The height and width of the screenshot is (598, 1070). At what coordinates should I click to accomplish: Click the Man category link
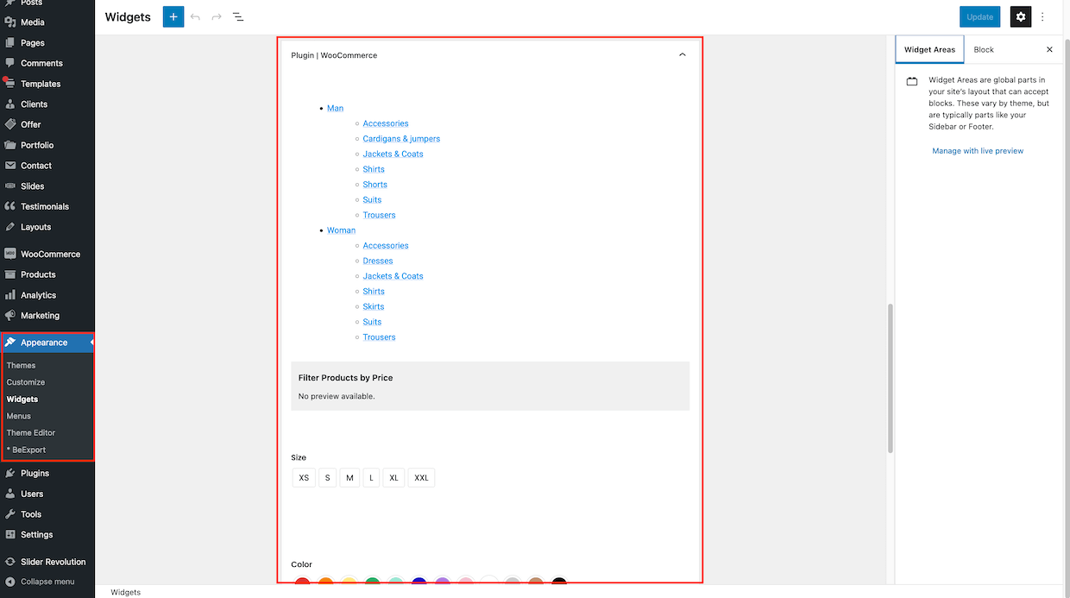click(x=335, y=108)
